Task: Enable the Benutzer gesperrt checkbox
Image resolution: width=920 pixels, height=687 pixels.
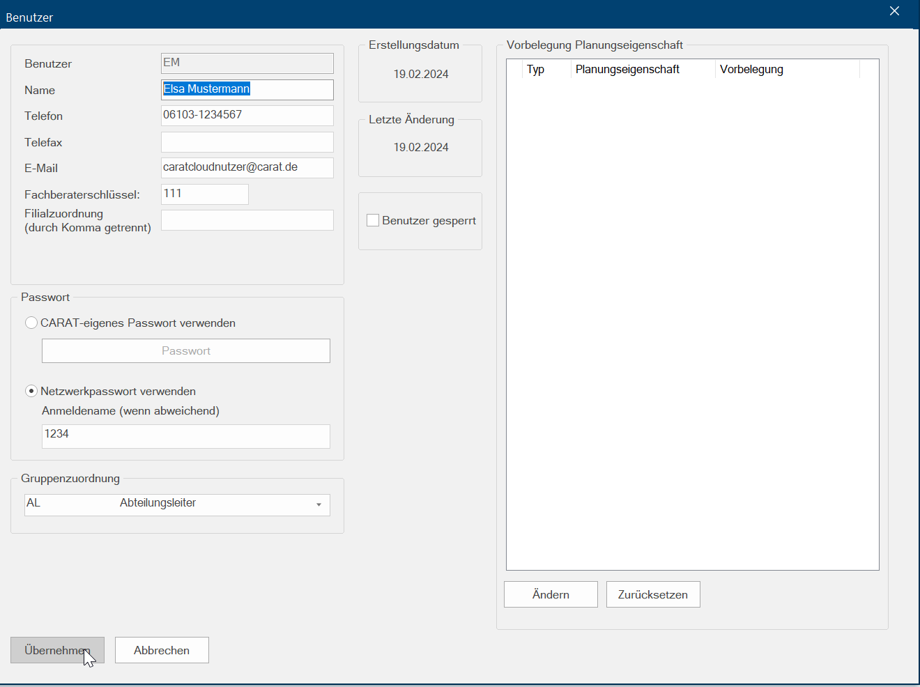Action: pyautogui.click(x=374, y=220)
